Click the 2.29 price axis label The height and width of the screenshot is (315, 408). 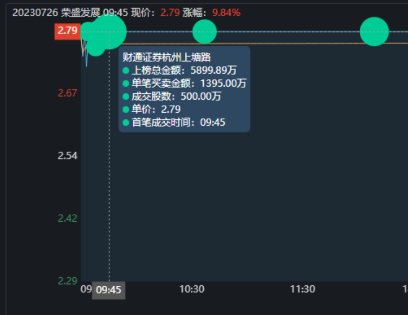pyautogui.click(x=68, y=281)
